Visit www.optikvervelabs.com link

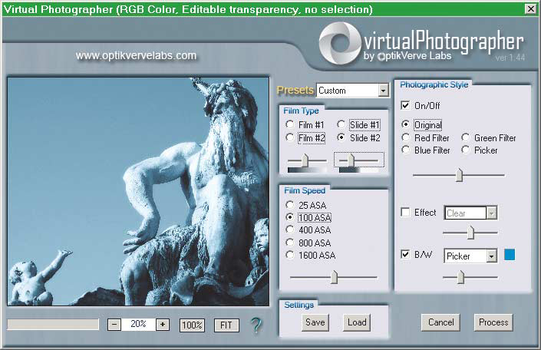tap(136, 55)
